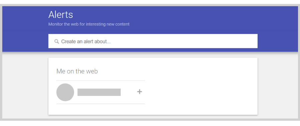Choose the gray plus add button
This screenshot has width=300, height=126.
tap(140, 92)
